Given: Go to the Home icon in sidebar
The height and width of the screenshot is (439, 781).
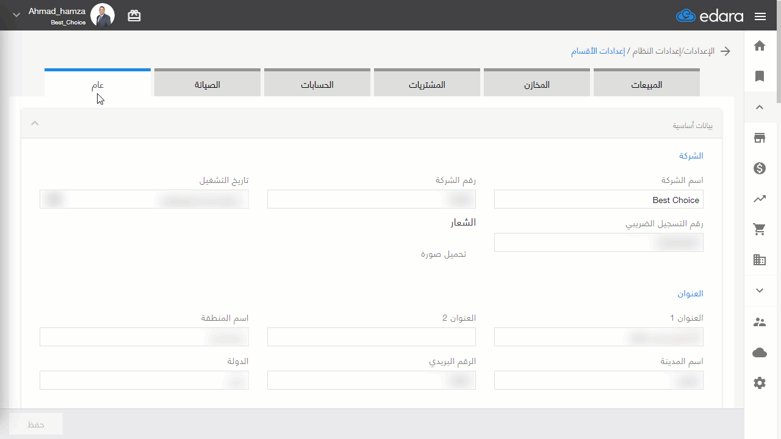Looking at the screenshot, I should (760, 46).
